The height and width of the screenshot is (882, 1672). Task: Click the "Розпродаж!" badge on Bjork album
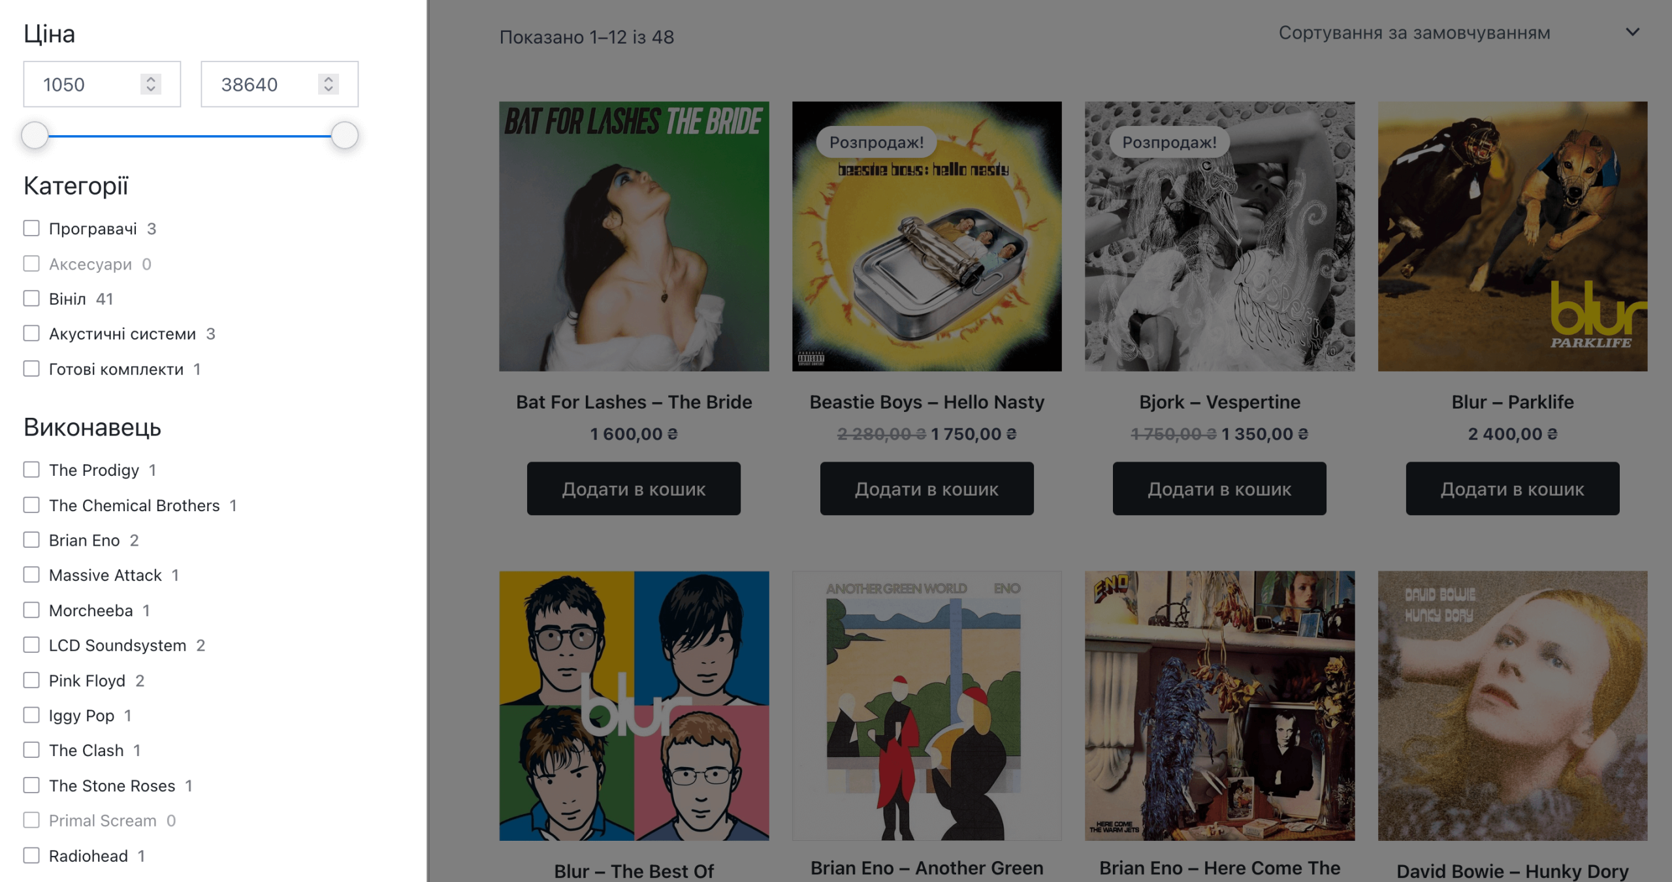point(1169,142)
